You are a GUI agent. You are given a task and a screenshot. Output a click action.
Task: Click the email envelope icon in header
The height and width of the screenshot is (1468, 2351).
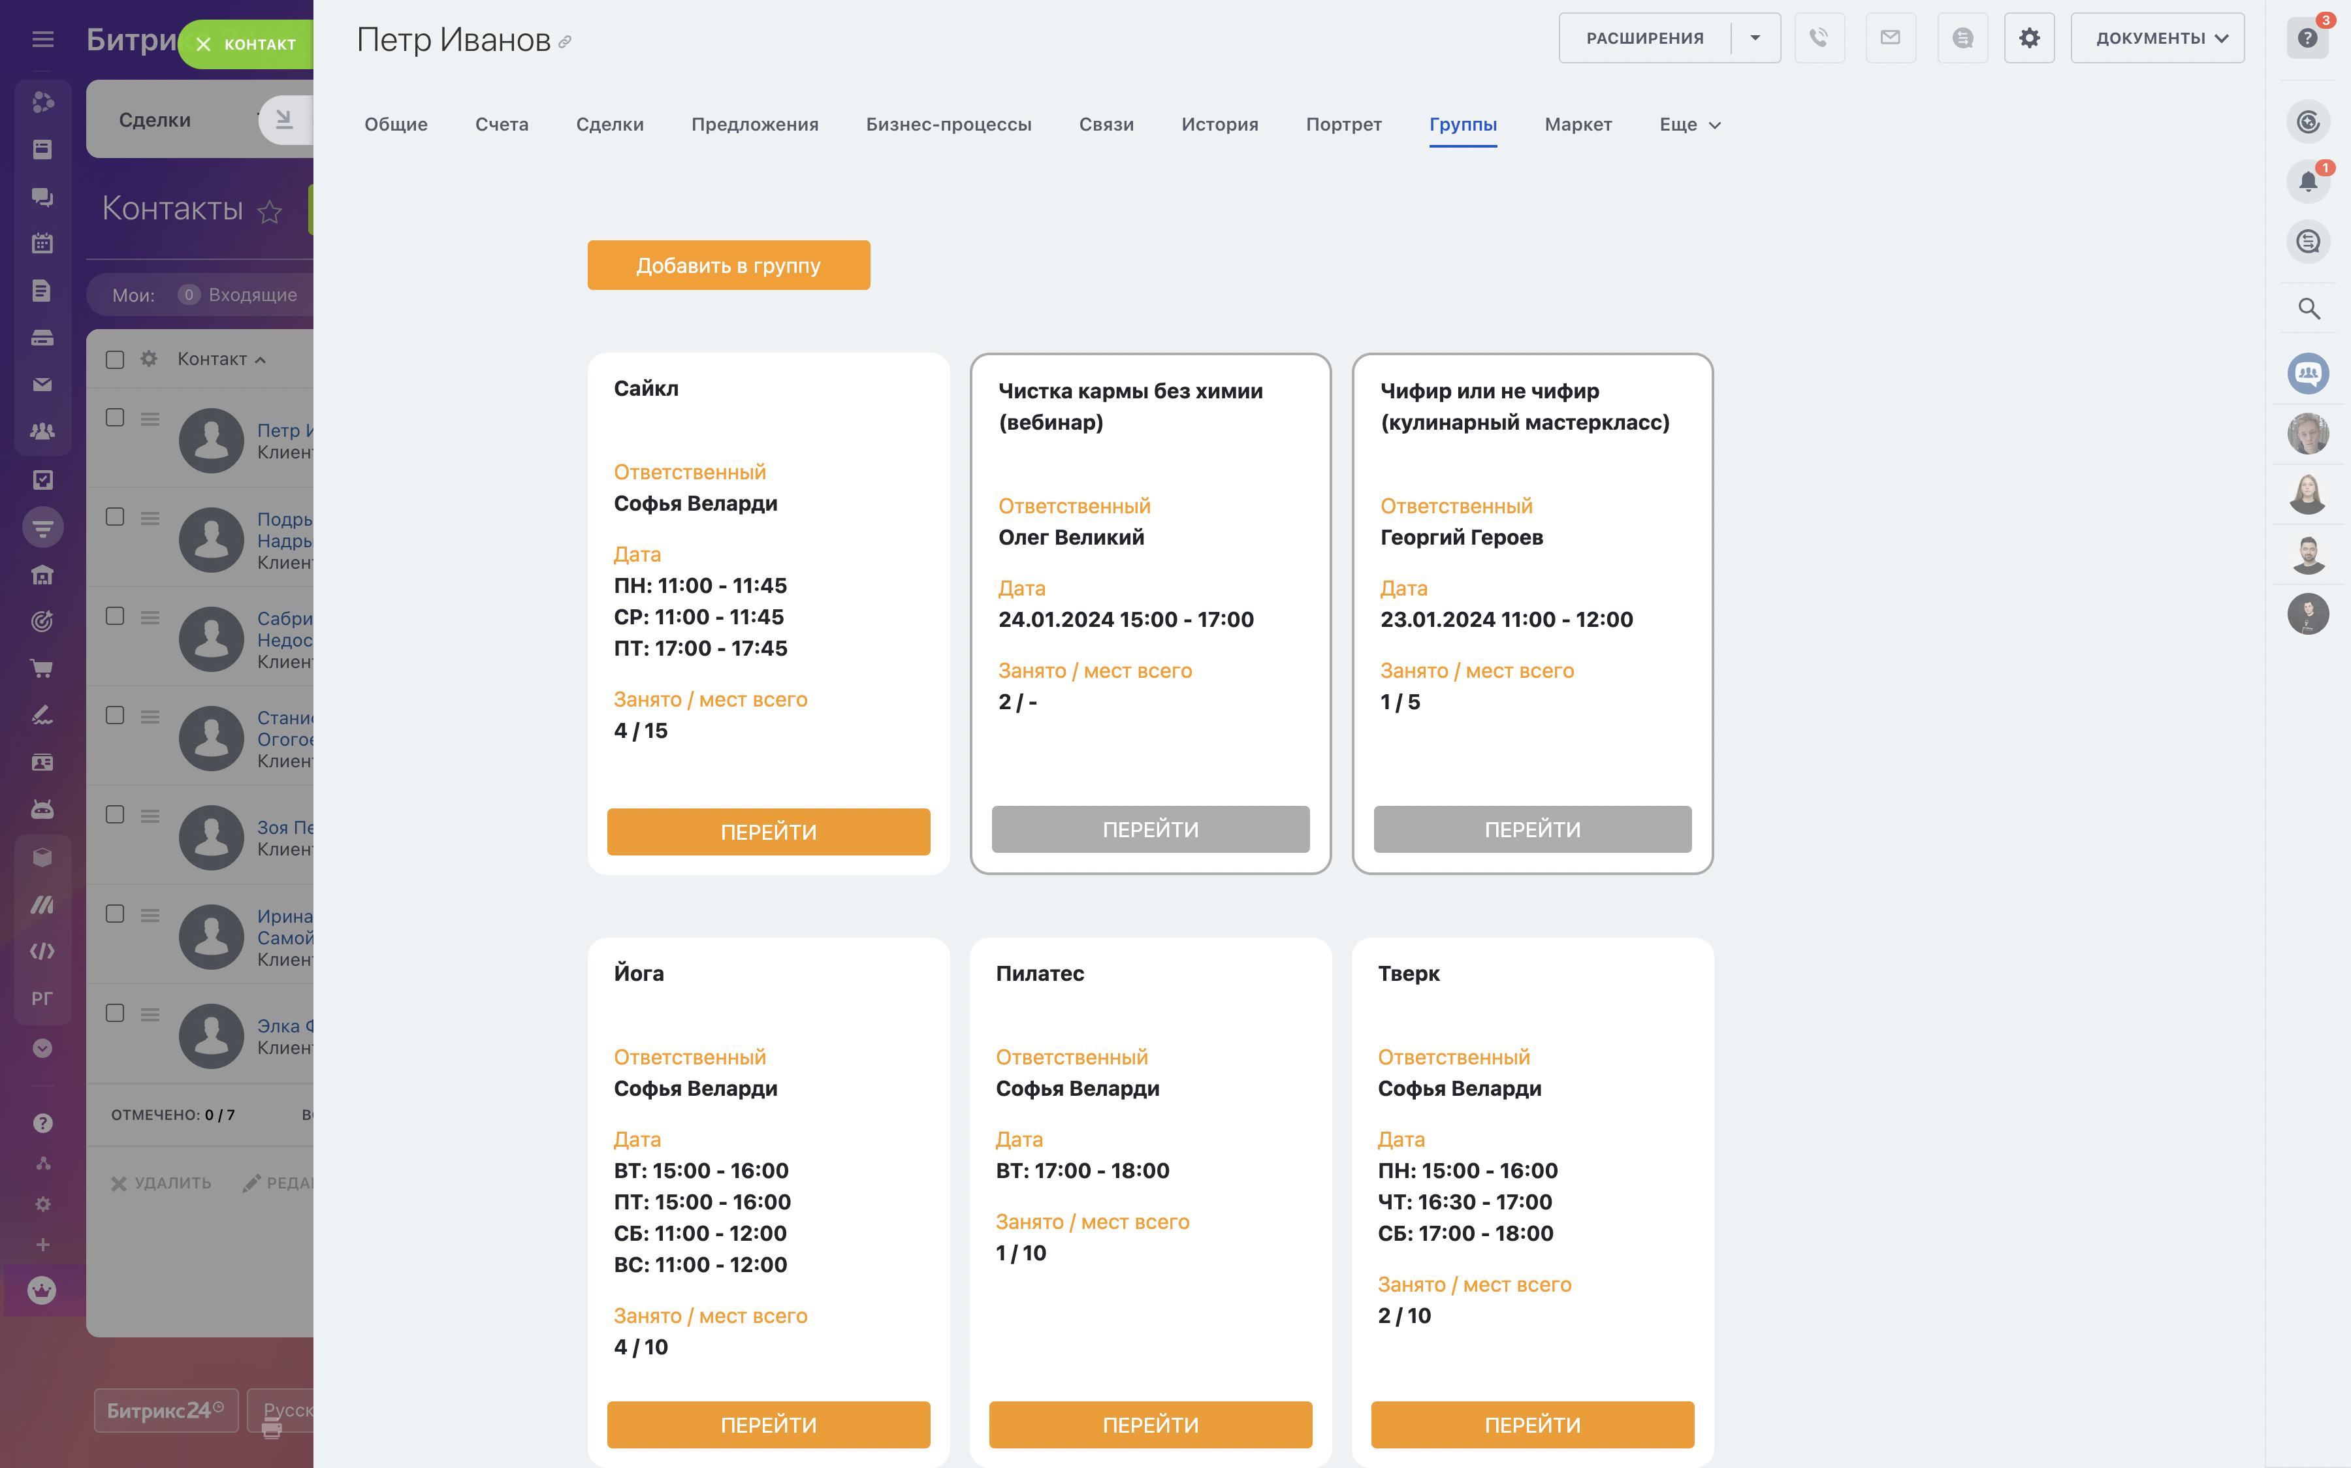pyautogui.click(x=1890, y=38)
